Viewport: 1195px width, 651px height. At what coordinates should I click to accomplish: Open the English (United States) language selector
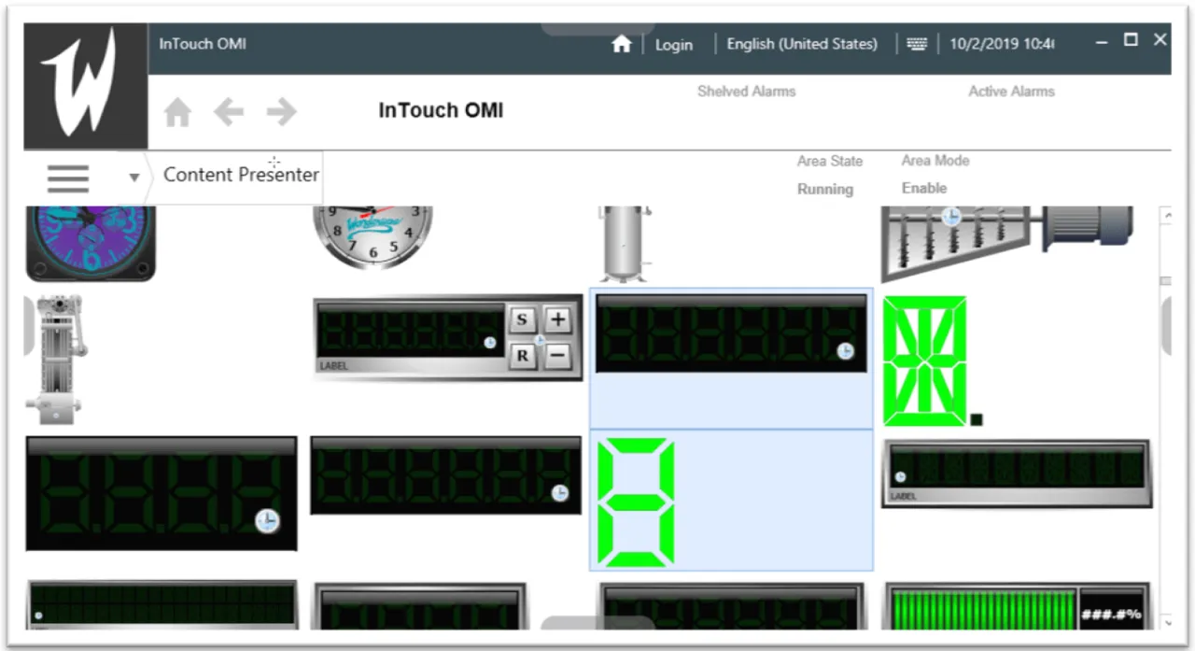click(x=802, y=44)
